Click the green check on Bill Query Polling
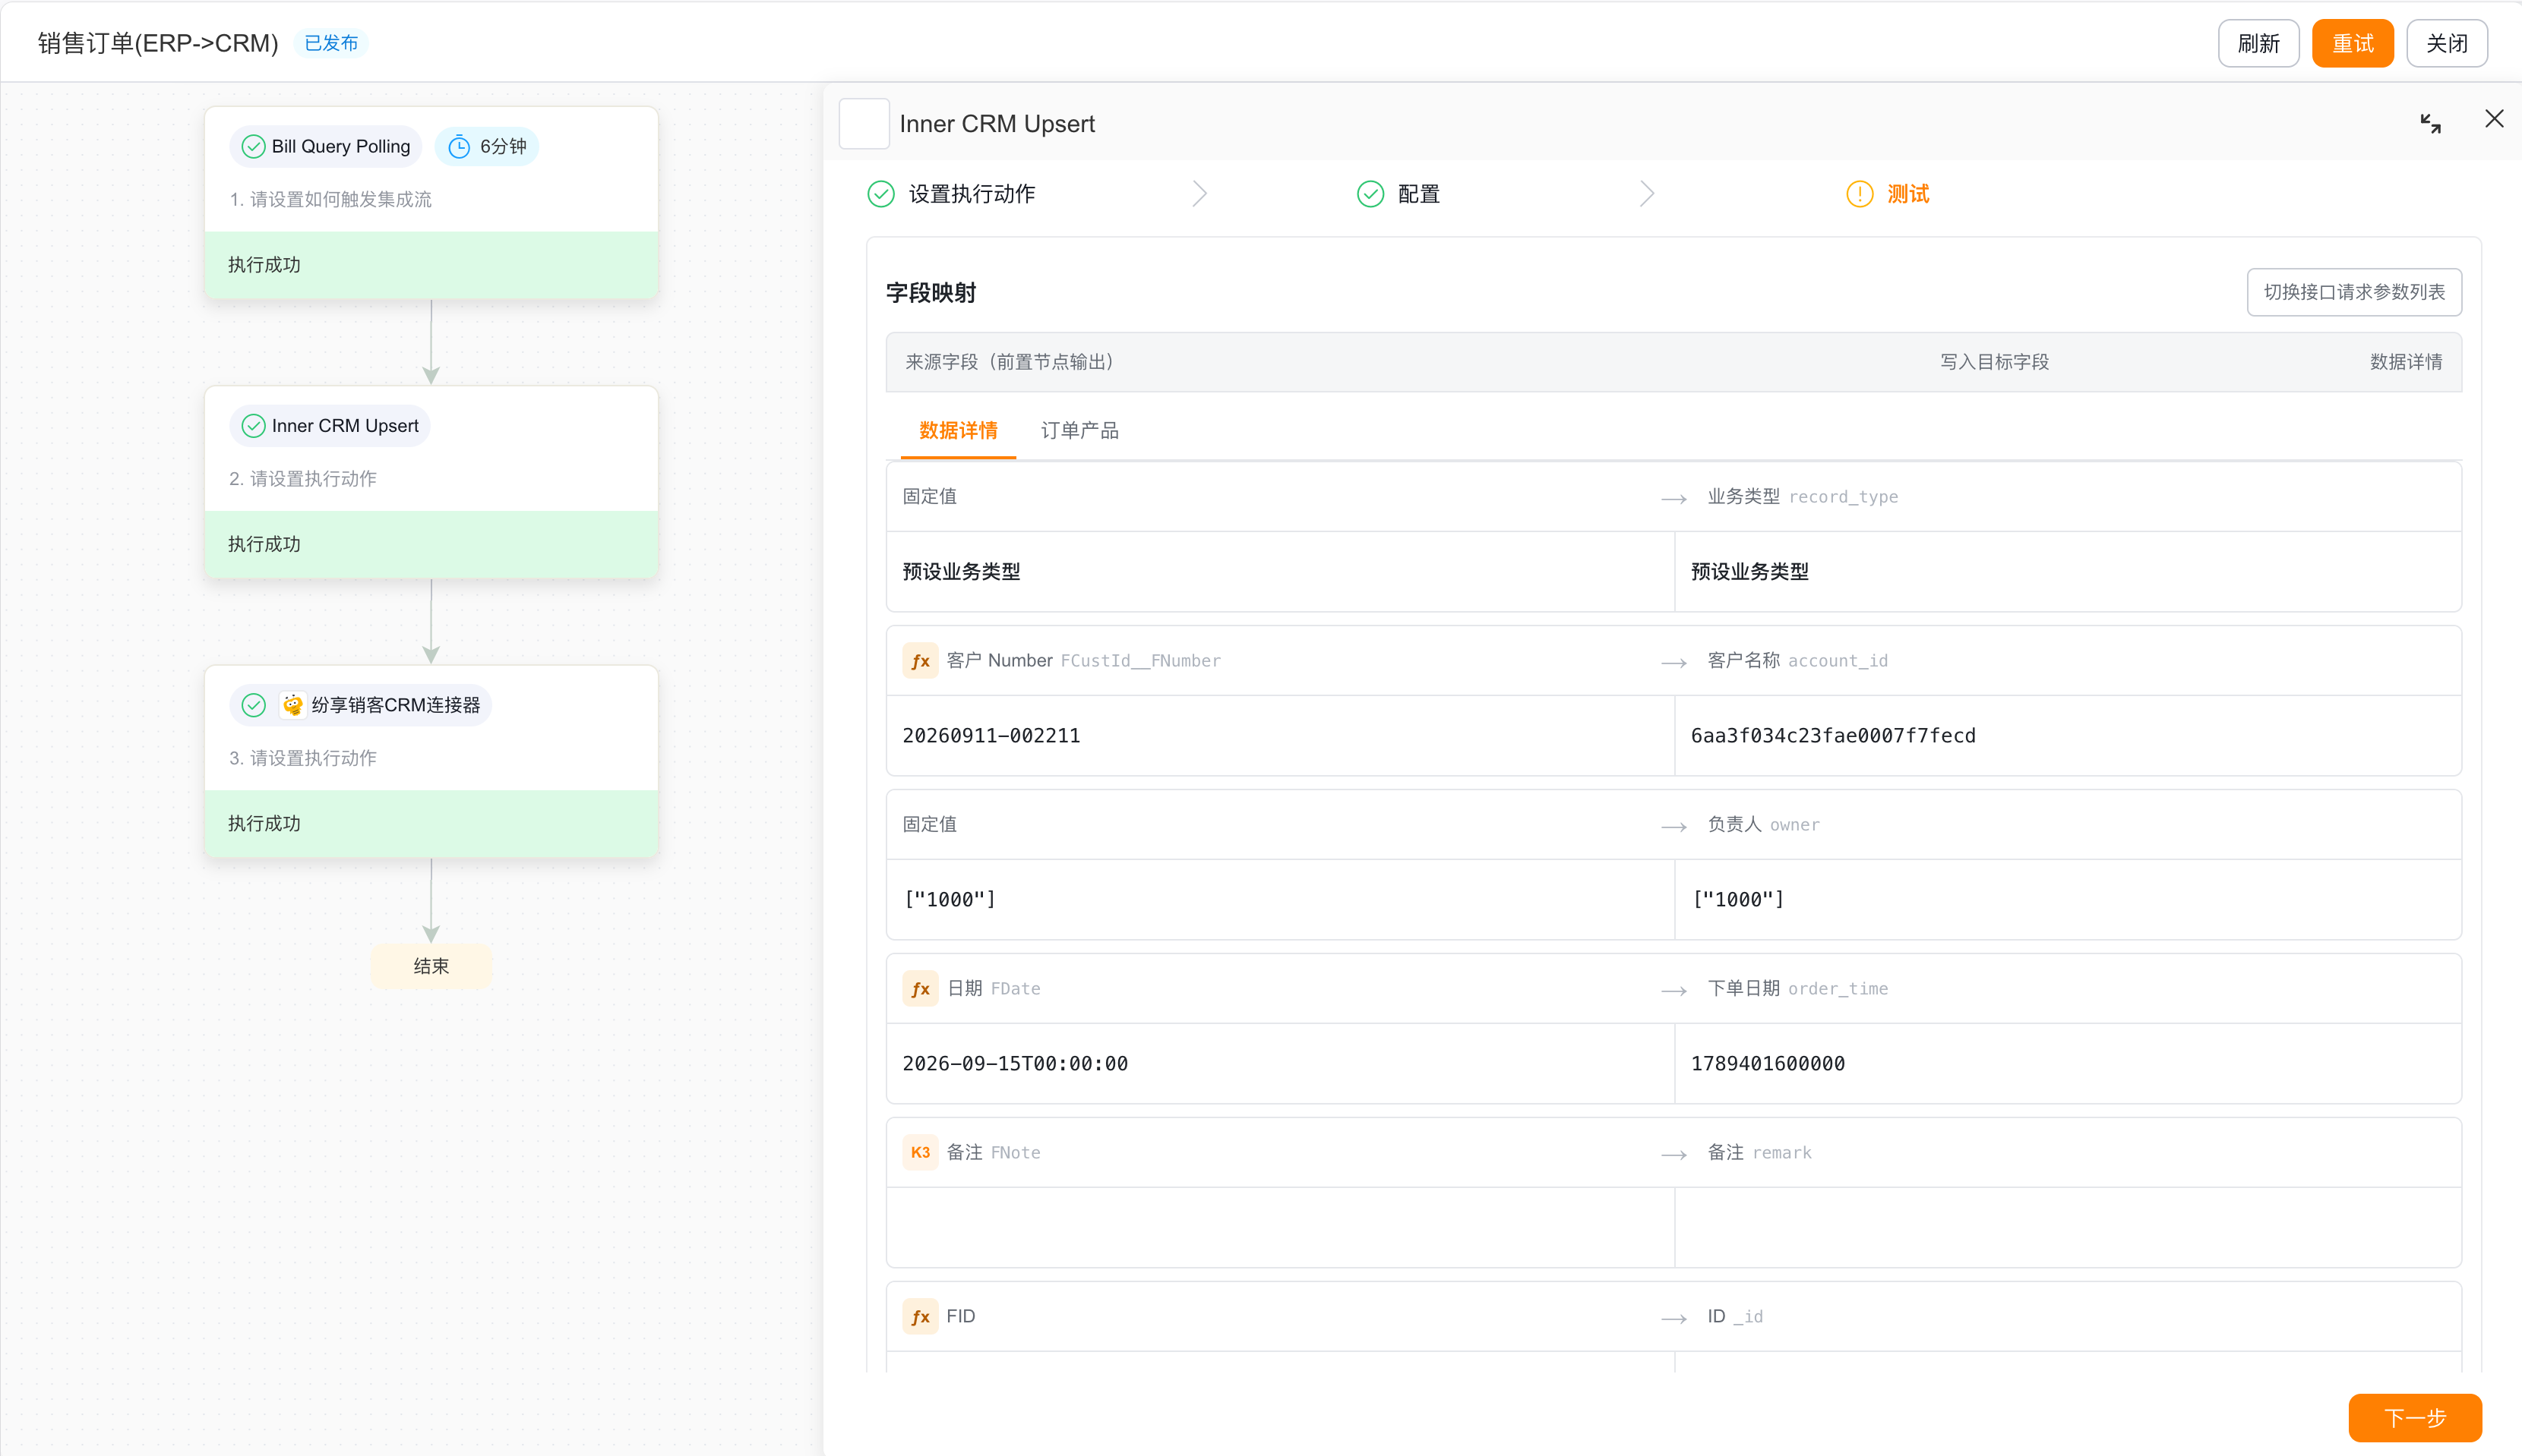 254,147
